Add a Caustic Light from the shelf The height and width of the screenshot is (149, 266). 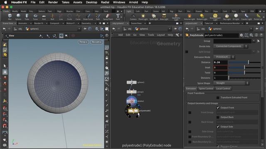(x=246, y=17)
